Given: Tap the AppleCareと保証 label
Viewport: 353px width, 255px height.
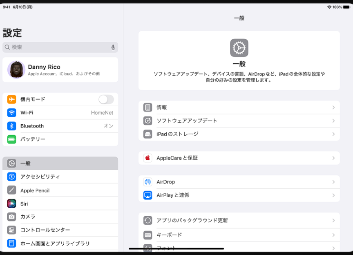Looking at the screenshot, I should 177,158.
